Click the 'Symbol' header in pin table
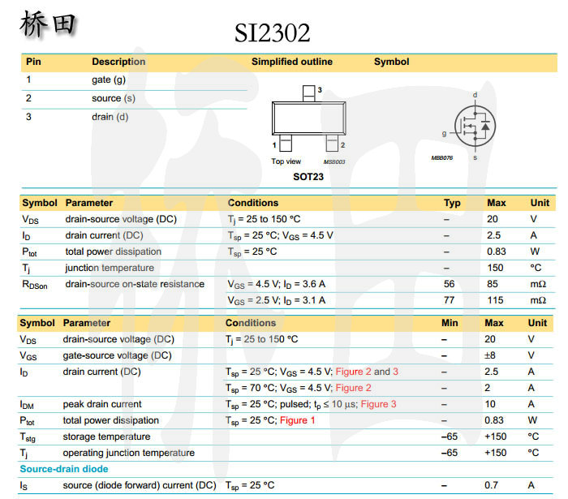The height and width of the screenshot is (499, 568). tap(392, 62)
